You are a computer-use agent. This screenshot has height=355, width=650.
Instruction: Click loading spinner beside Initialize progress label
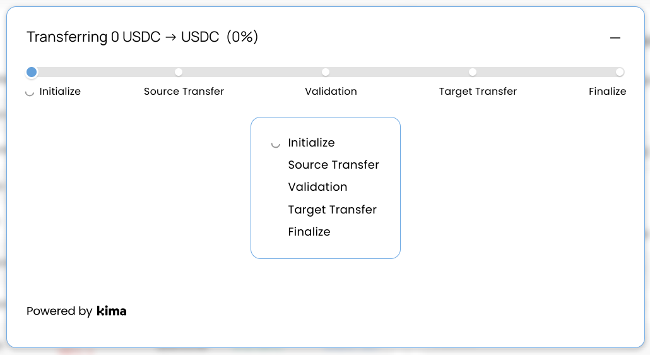[x=30, y=92]
